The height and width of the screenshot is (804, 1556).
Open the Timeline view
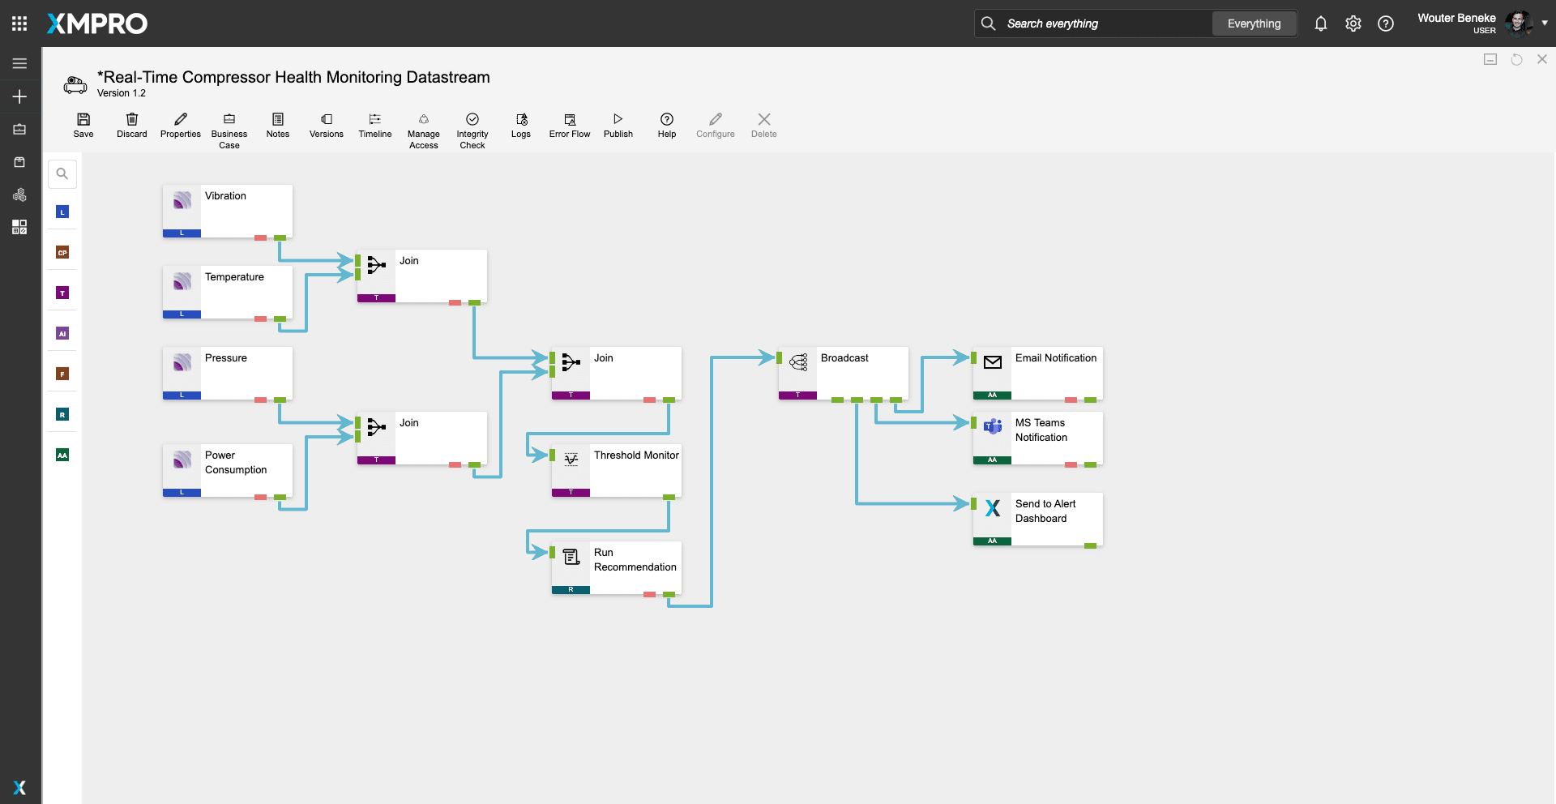coord(375,125)
